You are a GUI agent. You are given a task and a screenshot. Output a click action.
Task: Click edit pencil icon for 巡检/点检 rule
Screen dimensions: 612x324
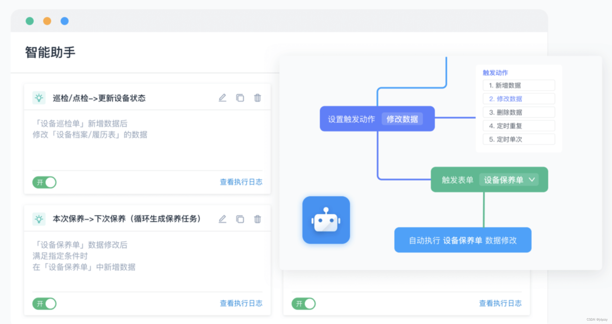pyautogui.click(x=222, y=98)
